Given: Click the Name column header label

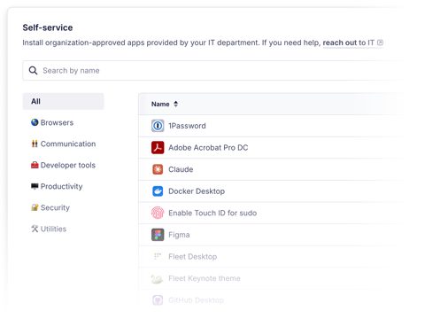Looking at the screenshot, I should (x=160, y=104).
